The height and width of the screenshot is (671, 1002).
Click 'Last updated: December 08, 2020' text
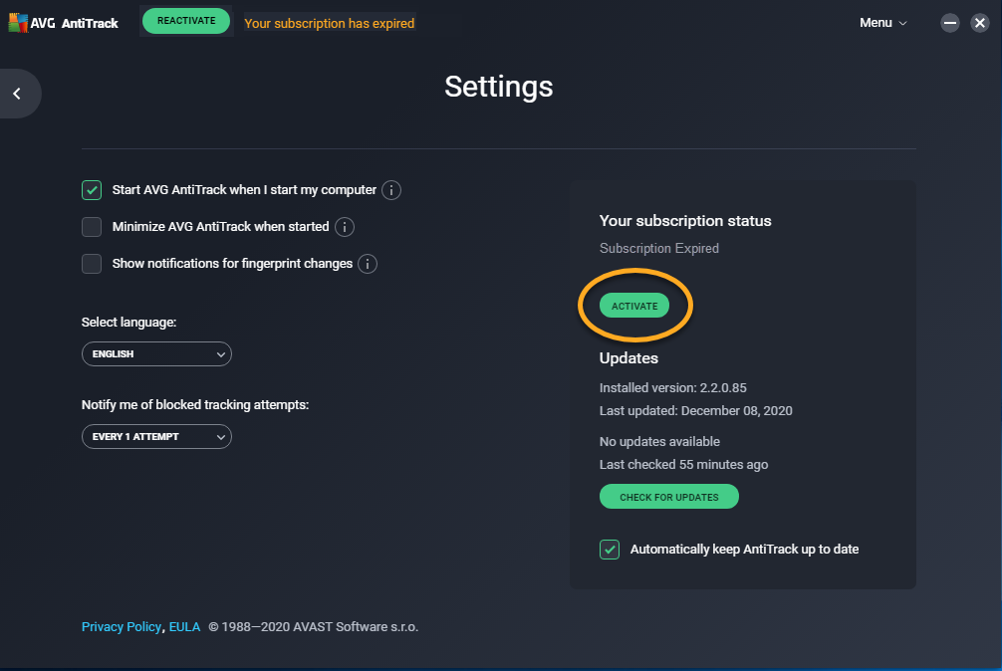point(696,410)
